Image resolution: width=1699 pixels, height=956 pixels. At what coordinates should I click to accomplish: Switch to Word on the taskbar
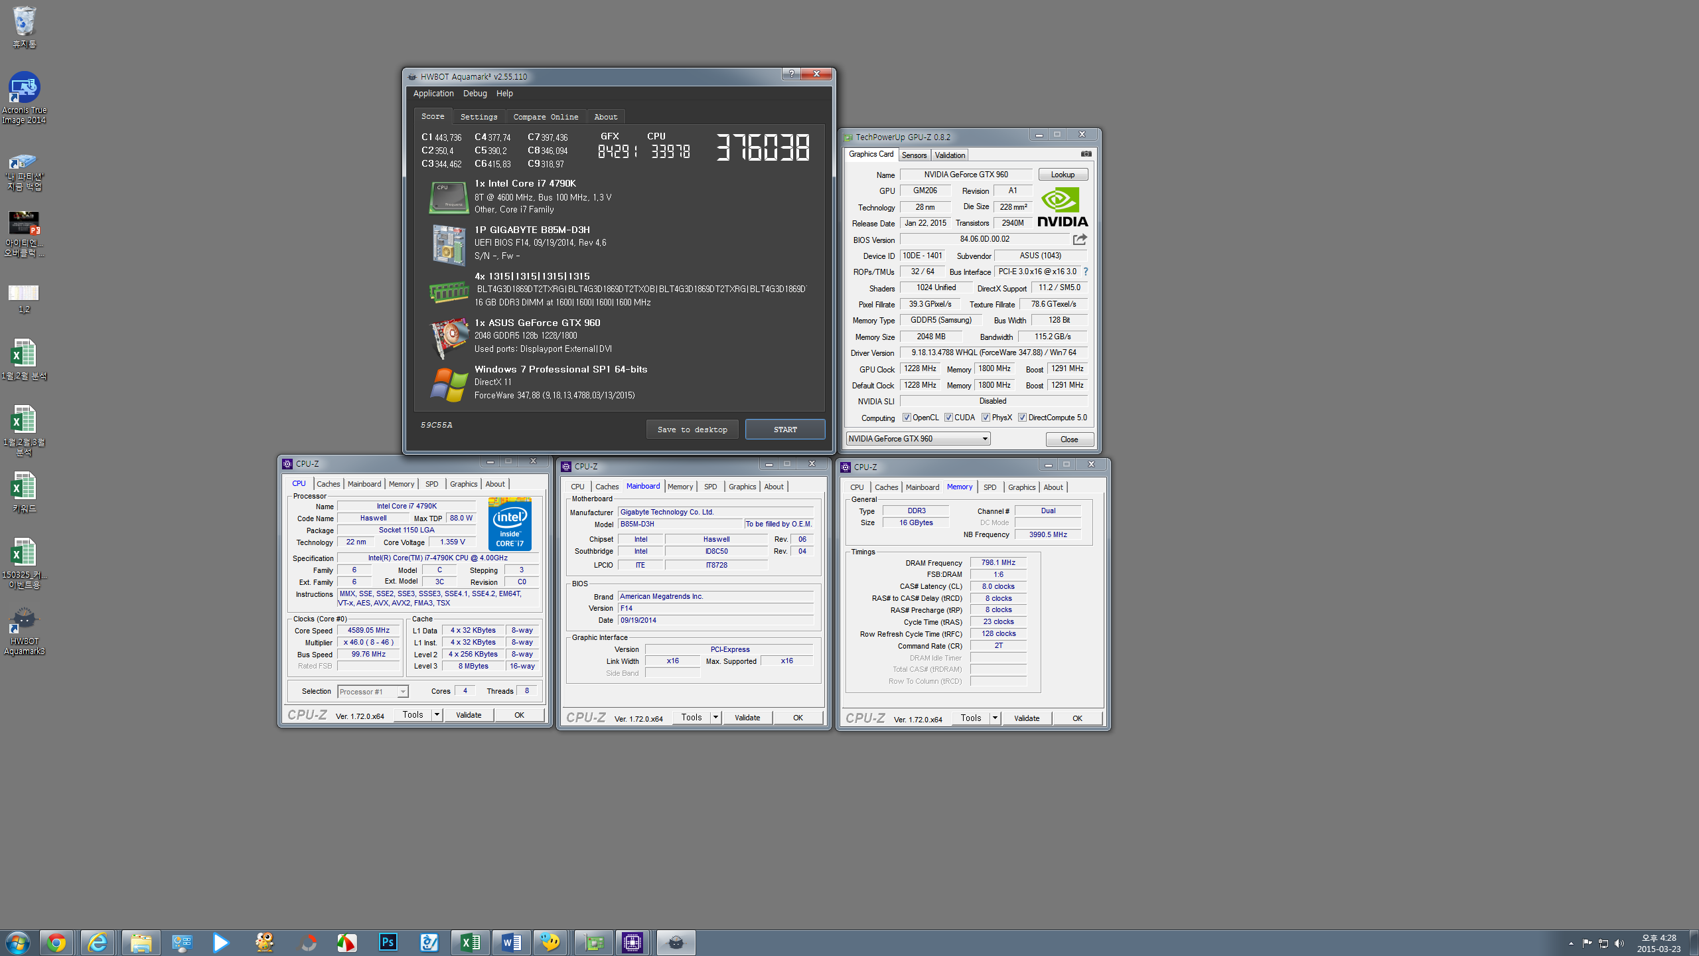click(x=512, y=942)
